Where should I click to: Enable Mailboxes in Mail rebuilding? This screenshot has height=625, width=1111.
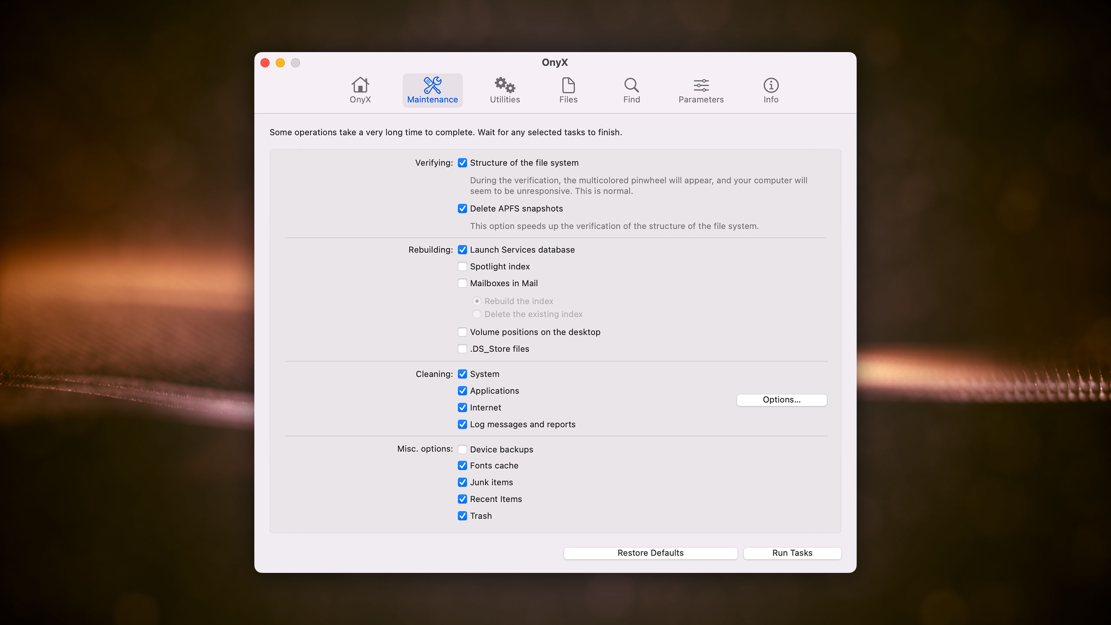(462, 283)
